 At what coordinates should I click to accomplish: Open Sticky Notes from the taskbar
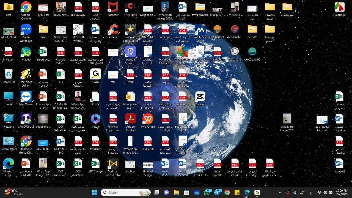click(237, 193)
